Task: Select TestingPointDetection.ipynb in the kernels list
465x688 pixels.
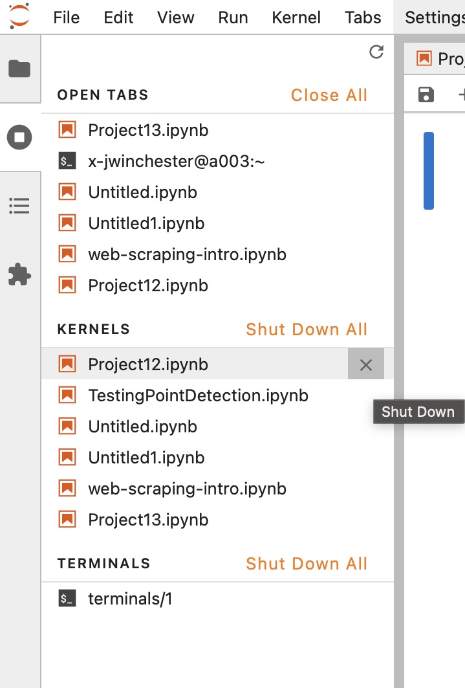Action: 198,395
